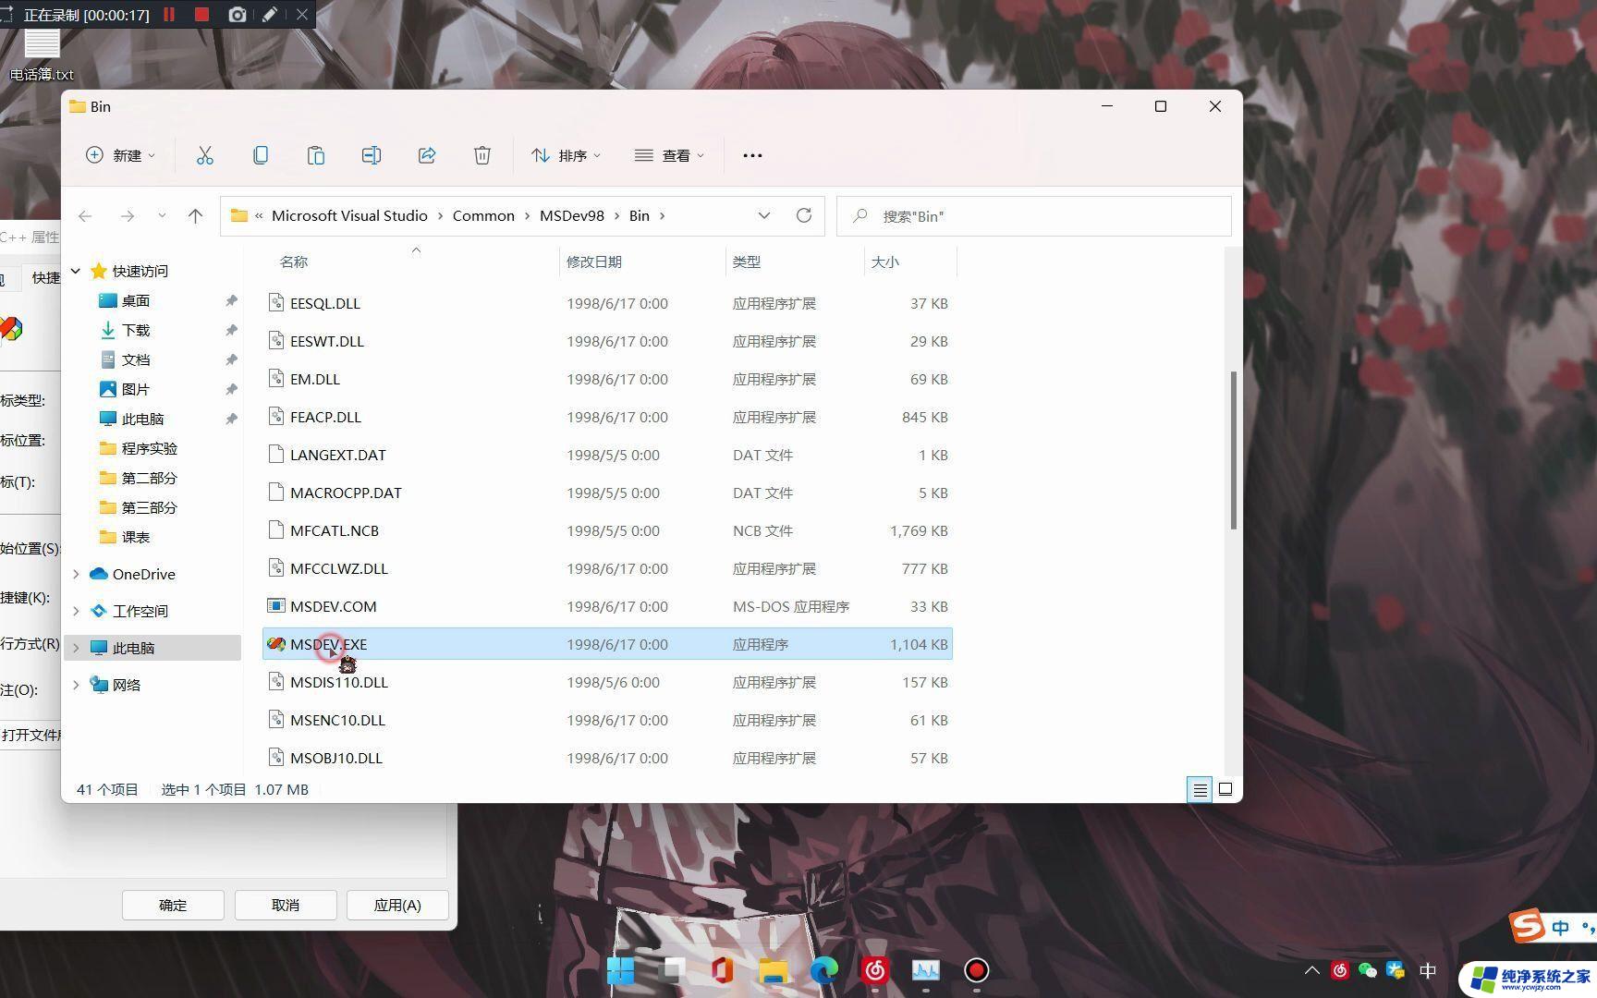Click the Rename icon in toolbar
The image size is (1597, 998).
click(x=372, y=155)
